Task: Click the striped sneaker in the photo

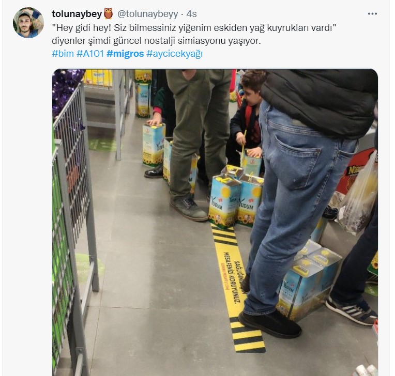Action: 353,311
